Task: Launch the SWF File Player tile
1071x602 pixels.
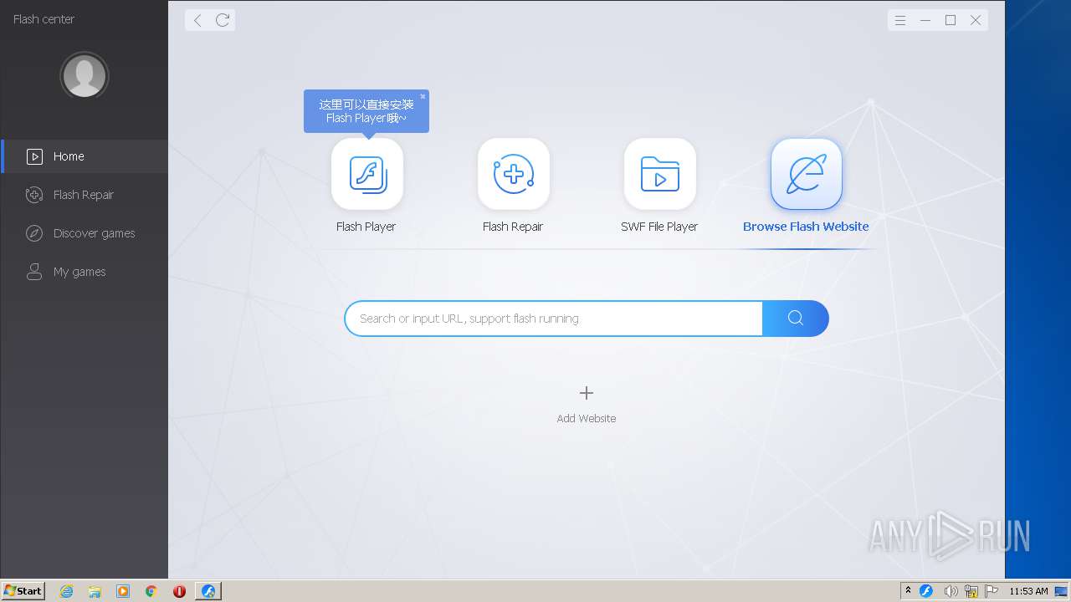Action: [x=660, y=174]
